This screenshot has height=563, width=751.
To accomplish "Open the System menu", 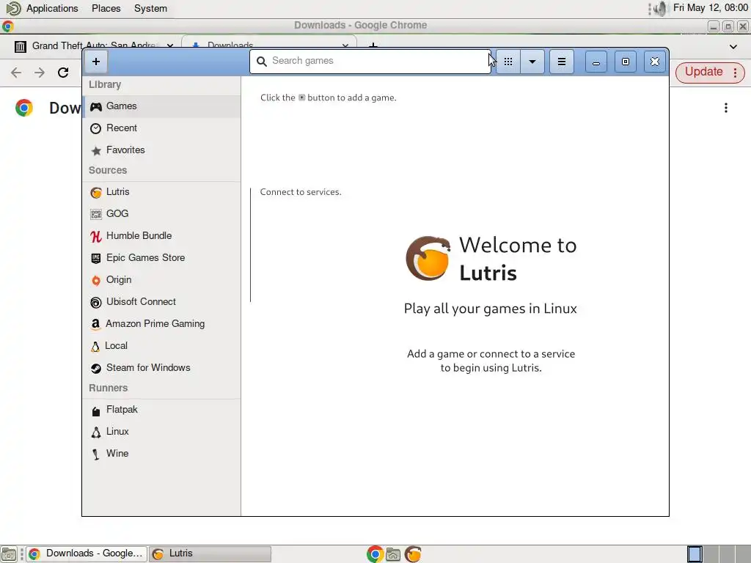I will pyautogui.click(x=150, y=9).
